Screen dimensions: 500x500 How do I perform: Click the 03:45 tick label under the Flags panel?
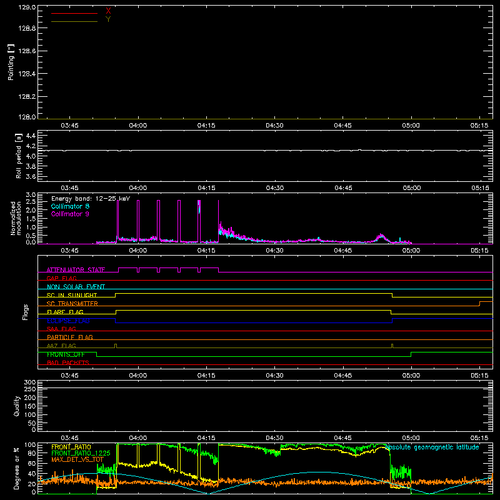click(x=69, y=376)
